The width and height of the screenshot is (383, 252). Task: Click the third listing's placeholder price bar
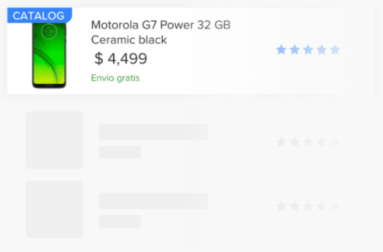[x=120, y=221]
